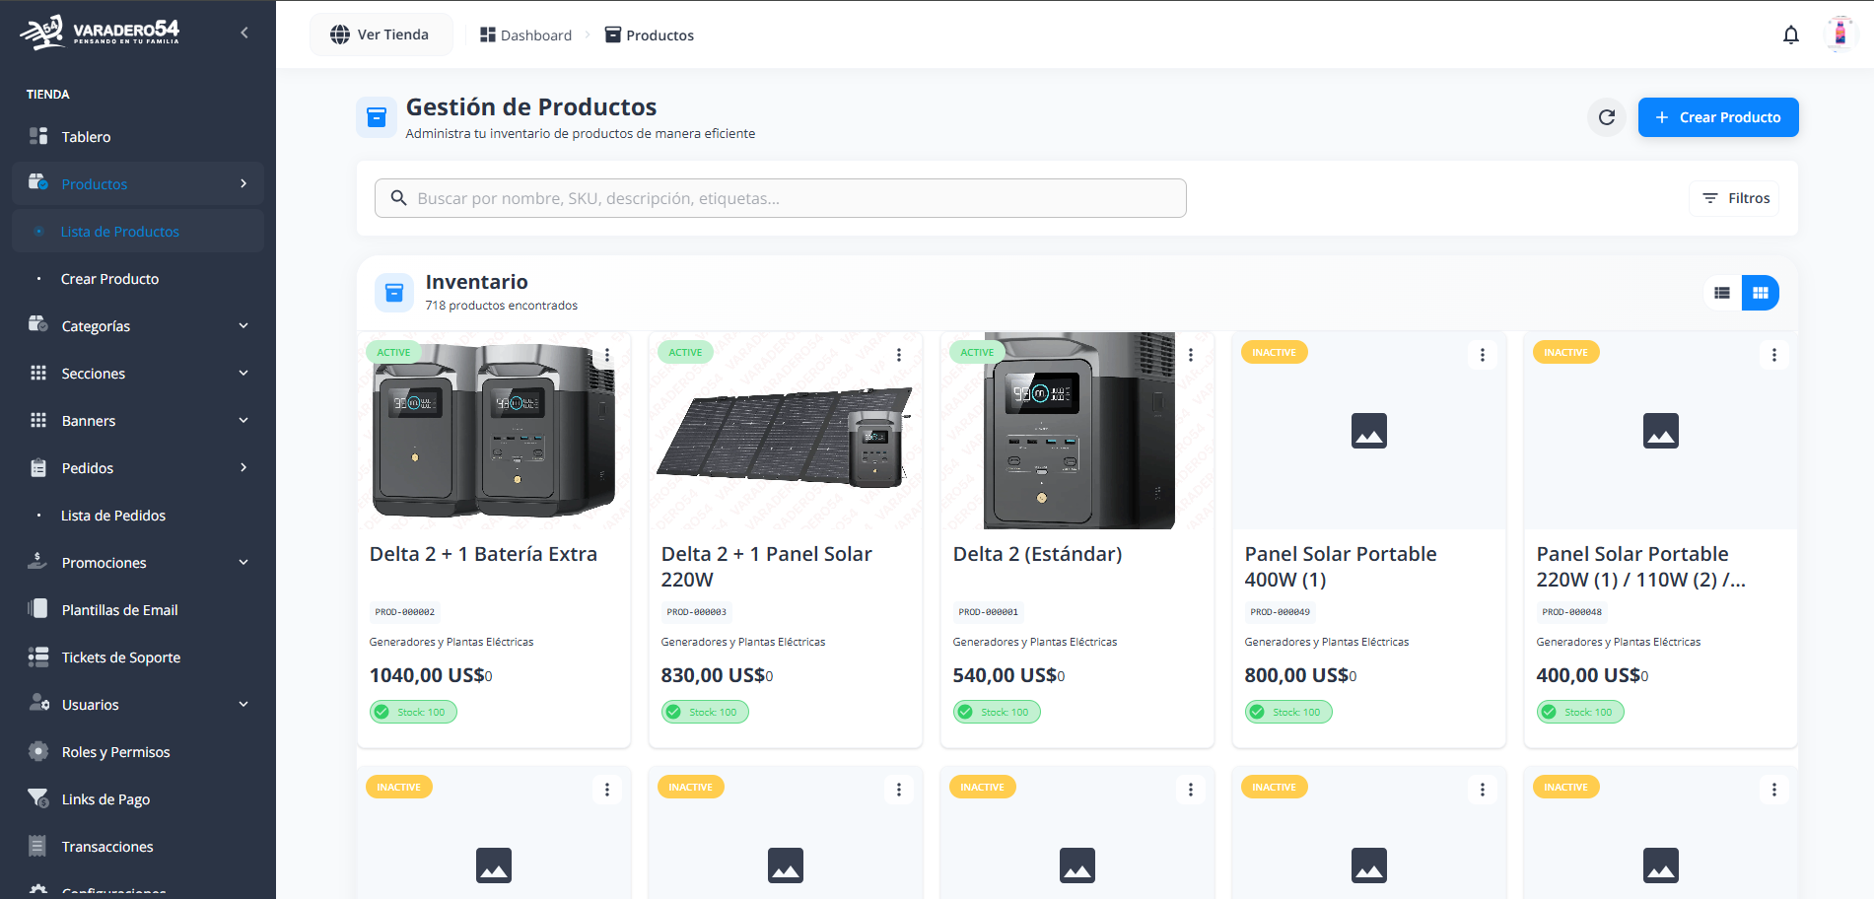Open options menu for Delta 2 + 1 Batería Extra

[606, 355]
